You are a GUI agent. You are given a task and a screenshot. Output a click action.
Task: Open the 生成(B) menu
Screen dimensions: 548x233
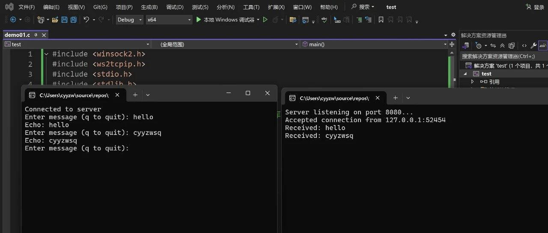149,7
